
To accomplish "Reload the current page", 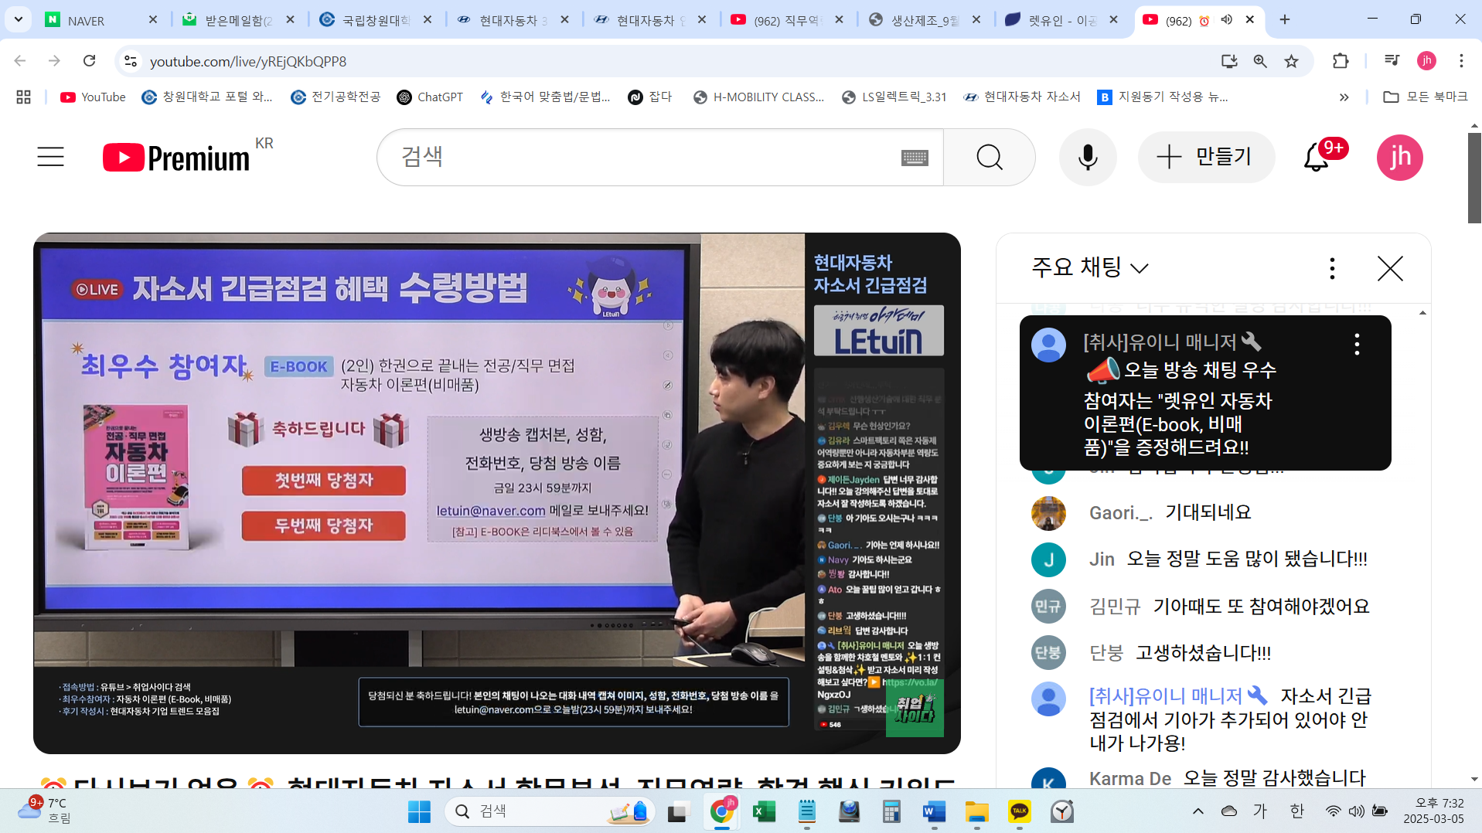I will (90, 61).
